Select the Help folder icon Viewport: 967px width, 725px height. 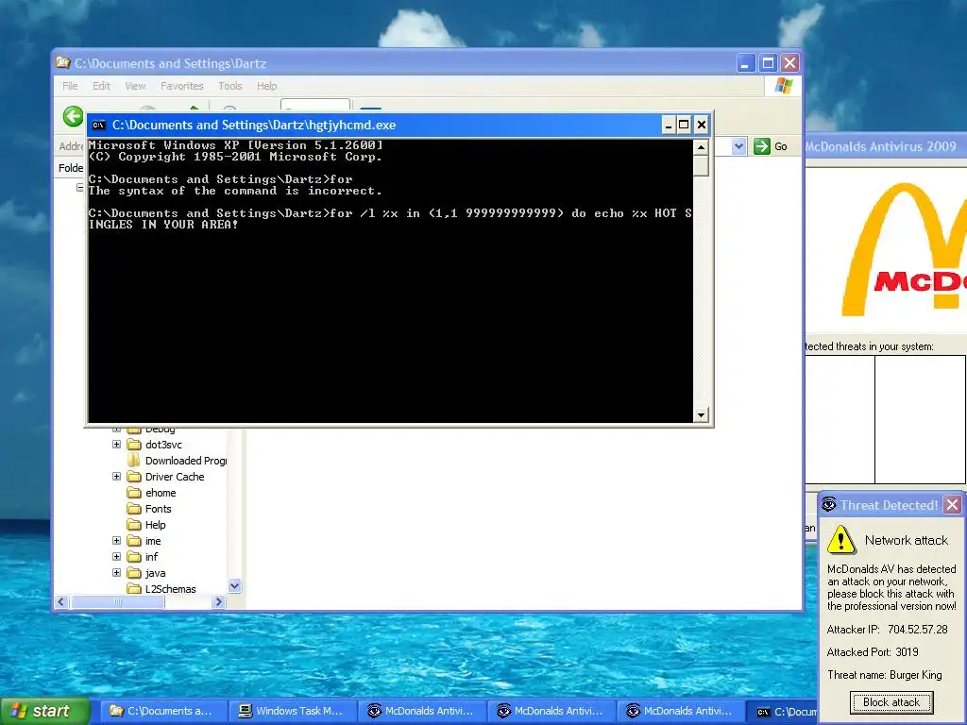(x=134, y=525)
